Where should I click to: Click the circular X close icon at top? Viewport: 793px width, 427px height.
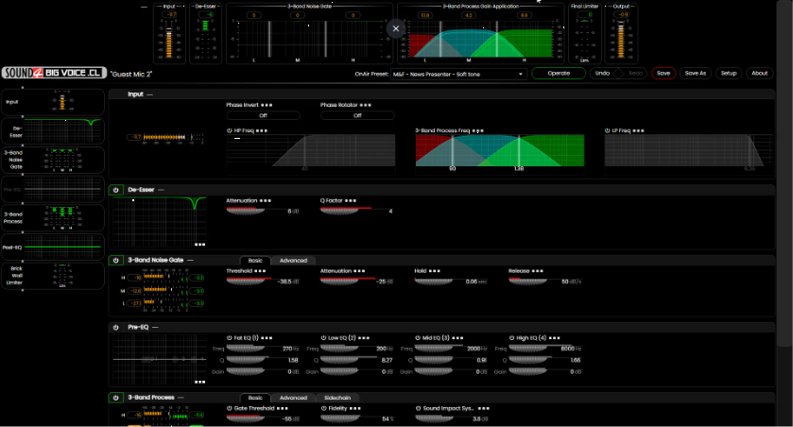pyautogui.click(x=396, y=28)
